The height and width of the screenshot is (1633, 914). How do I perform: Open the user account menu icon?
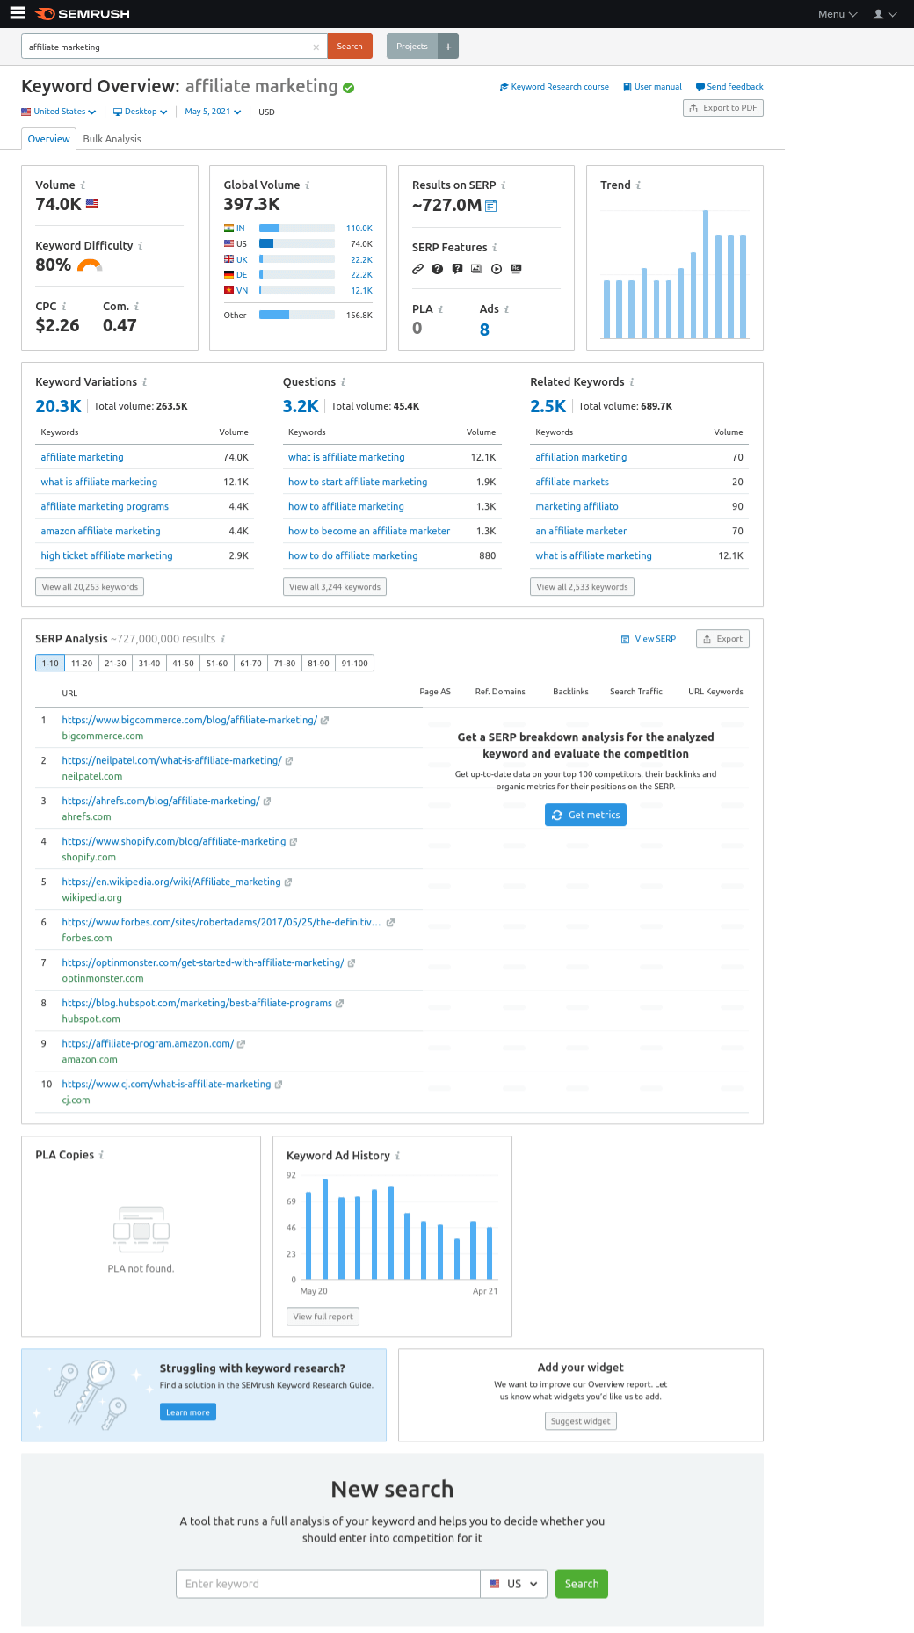point(885,14)
